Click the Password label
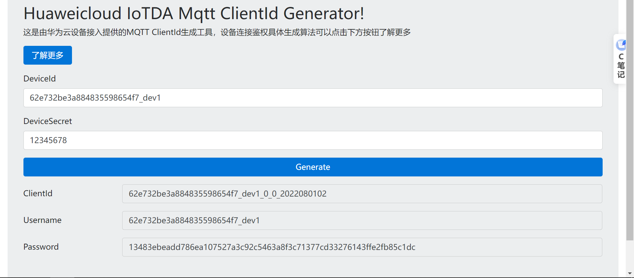Image resolution: width=634 pixels, height=278 pixels. click(41, 247)
